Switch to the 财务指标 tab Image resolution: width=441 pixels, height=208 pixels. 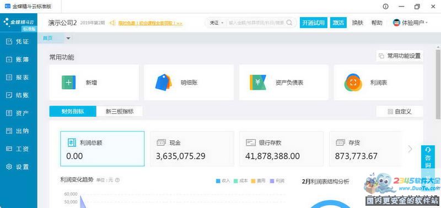click(73, 112)
